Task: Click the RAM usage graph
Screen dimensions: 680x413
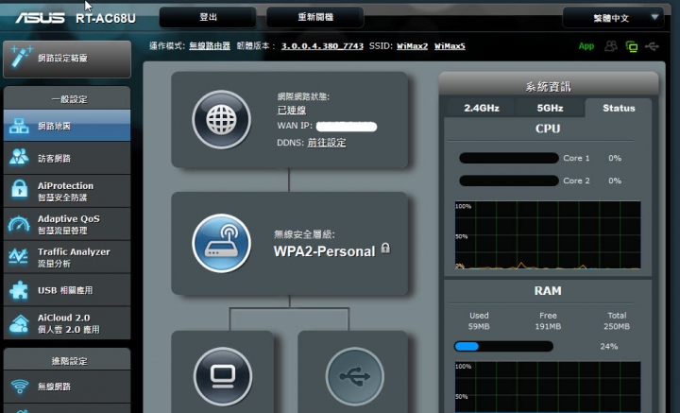Action: pyautogui.click(x=548, y=387)
